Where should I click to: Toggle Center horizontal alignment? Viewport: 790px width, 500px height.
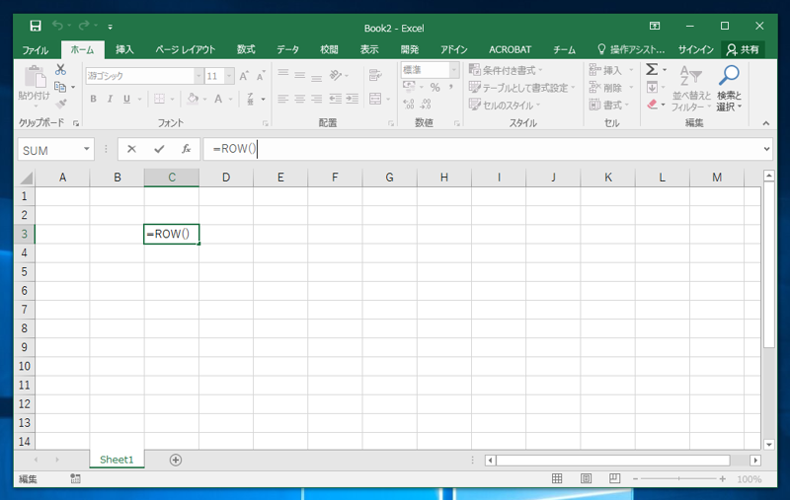(300, 99)
